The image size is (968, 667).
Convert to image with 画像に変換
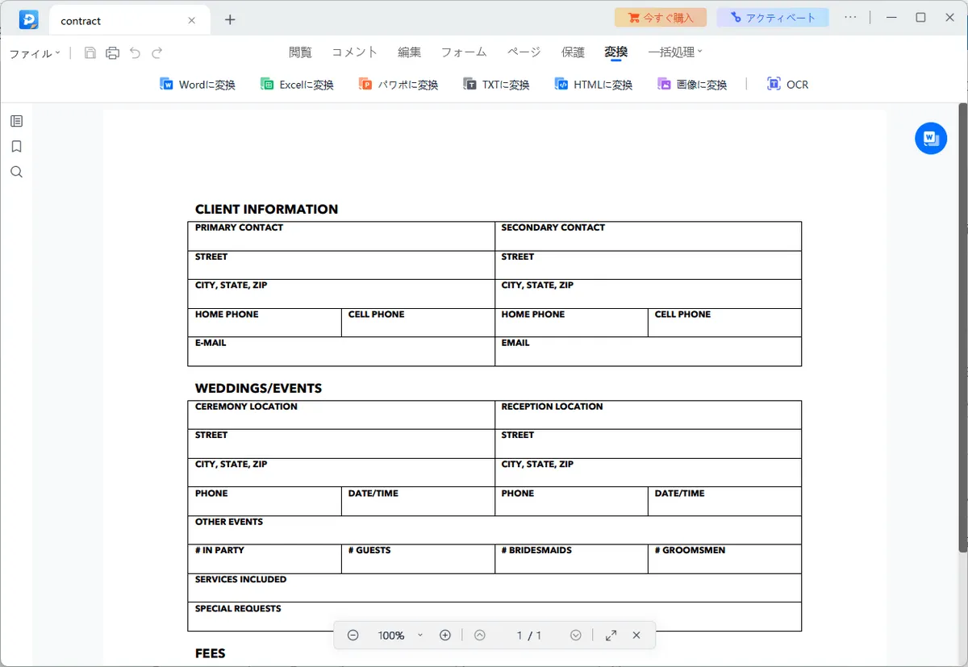692,84
